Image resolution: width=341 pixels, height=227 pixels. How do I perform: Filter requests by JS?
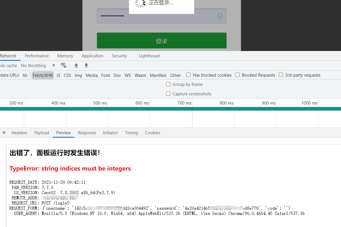pyautogui.click(x=58, y=75)
